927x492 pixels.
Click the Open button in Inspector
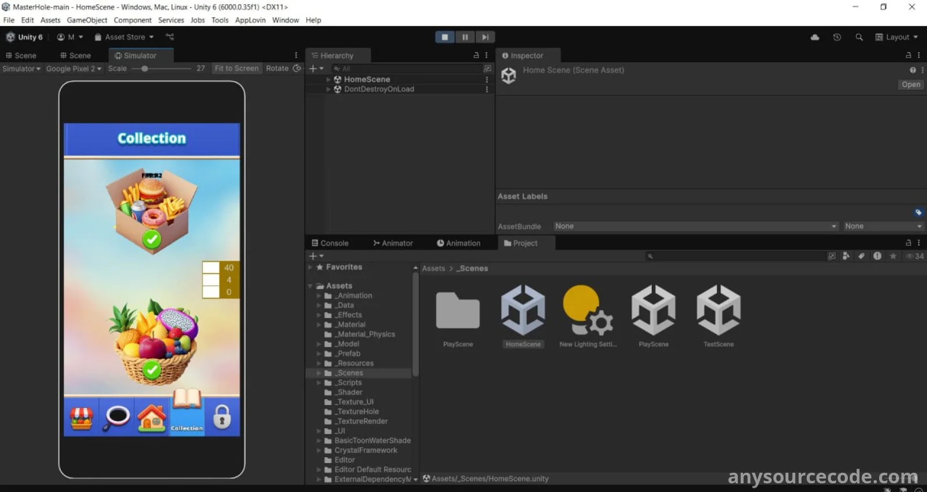[x=910, y=85]
